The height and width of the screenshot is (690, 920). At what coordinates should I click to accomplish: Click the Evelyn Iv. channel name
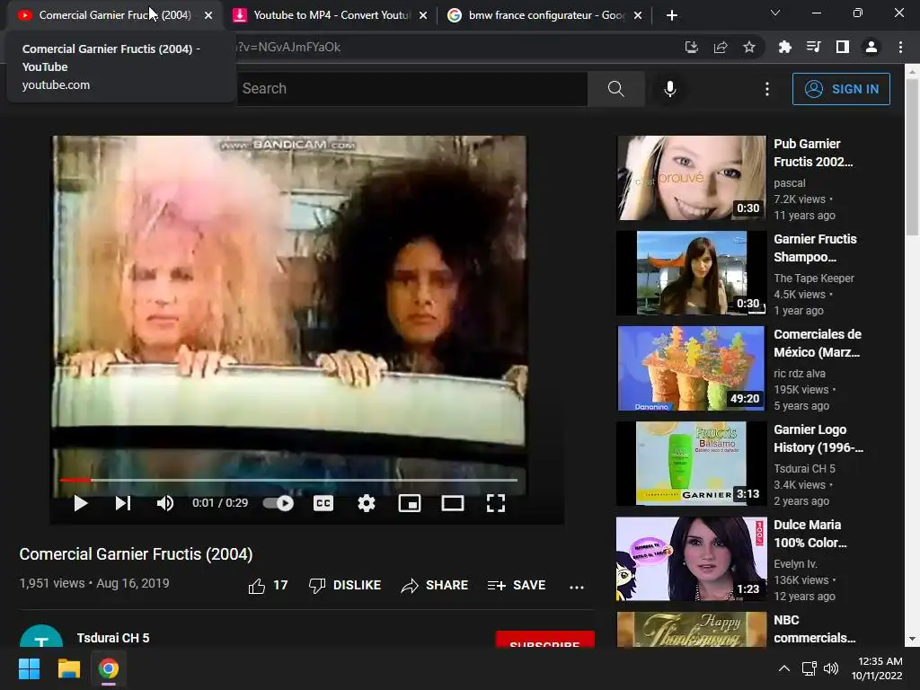click(x=795, y=564)
